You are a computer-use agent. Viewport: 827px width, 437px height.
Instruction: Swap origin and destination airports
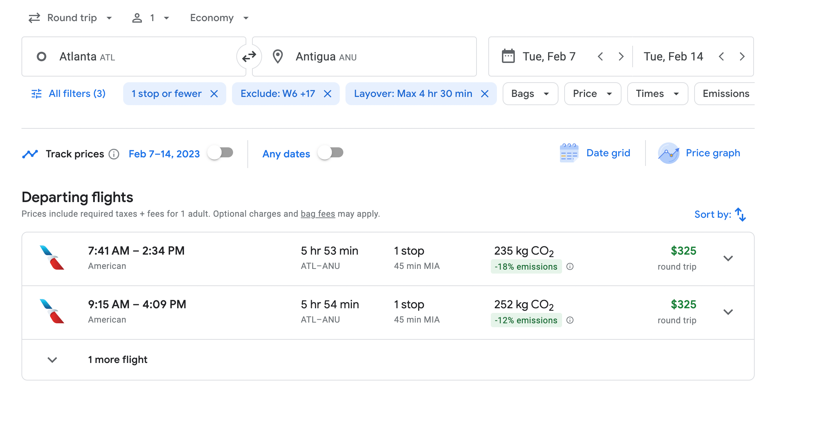tap(249, 57)
